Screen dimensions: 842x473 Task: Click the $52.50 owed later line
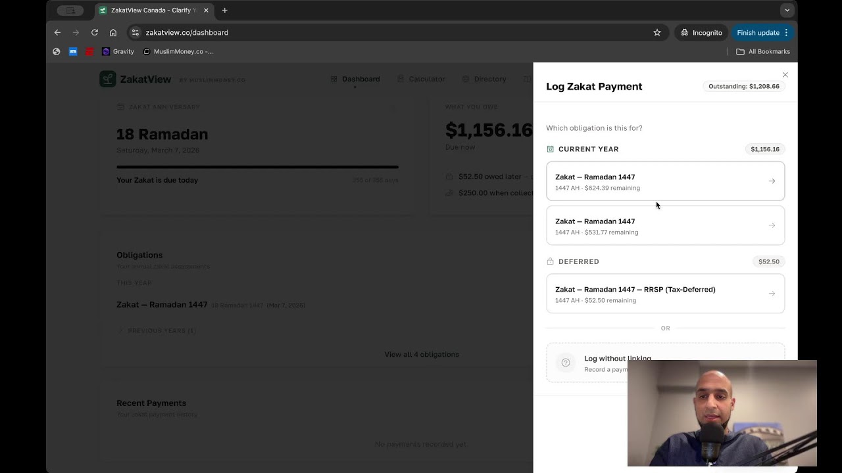(x=489, y=177)
